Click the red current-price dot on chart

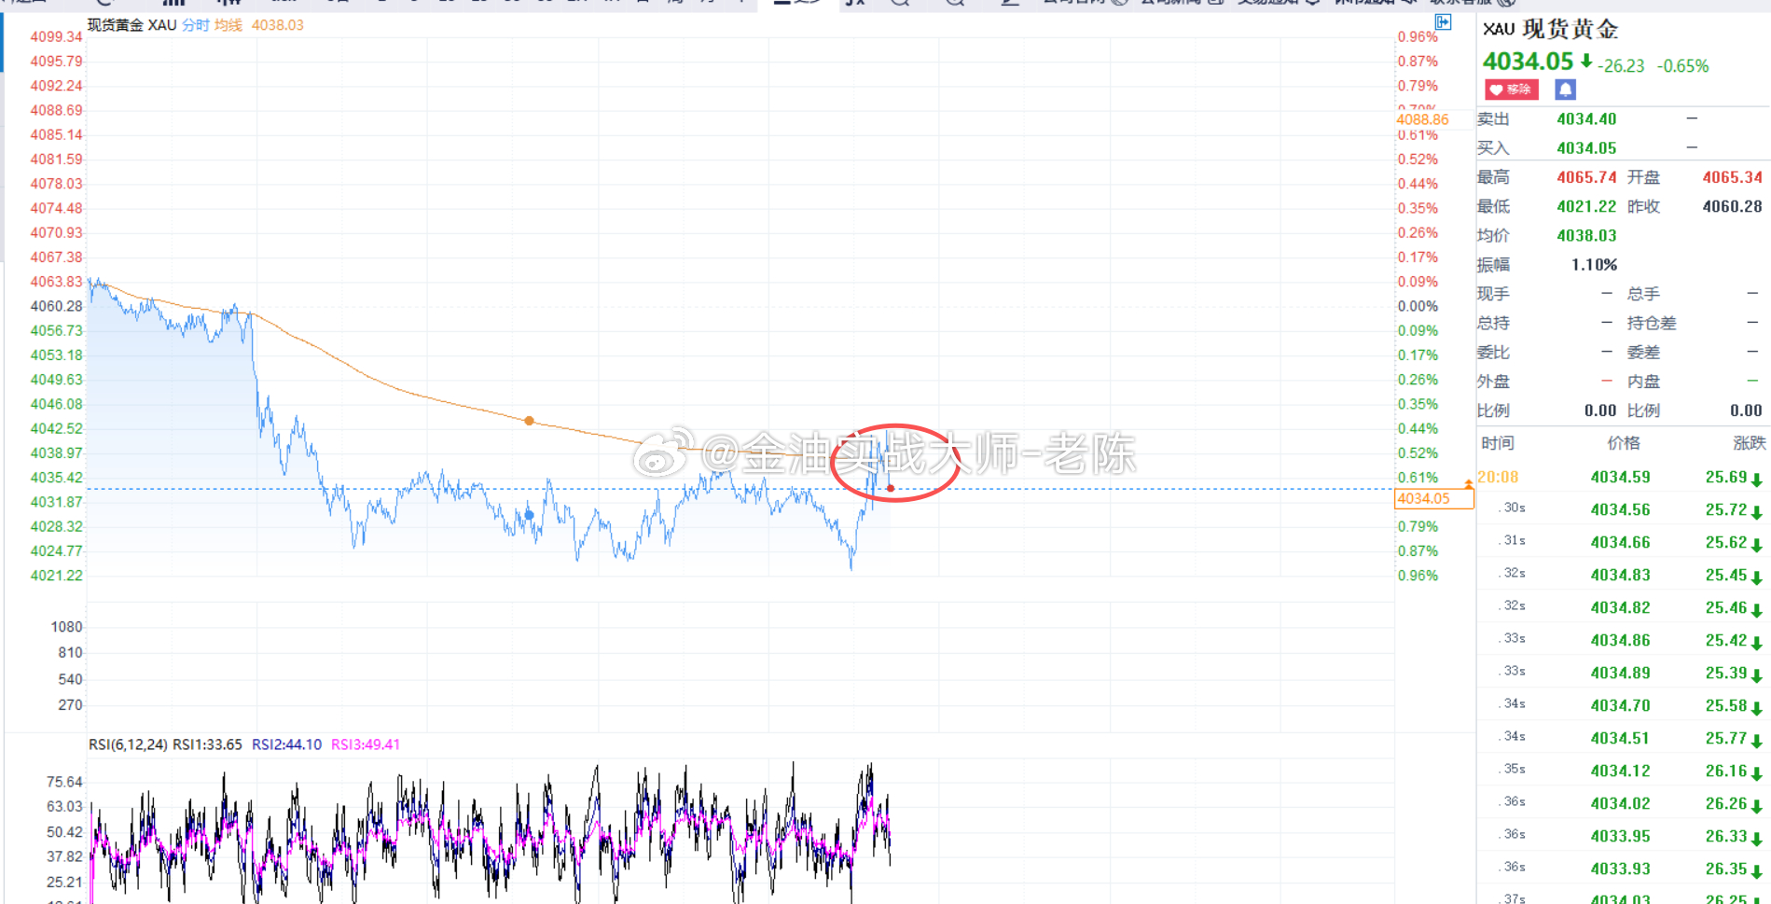tap(891, 488)
